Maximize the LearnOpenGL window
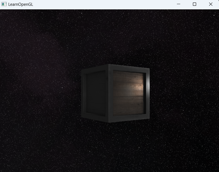The width and height of the screenshot is (219, 172). coord(195,4)
